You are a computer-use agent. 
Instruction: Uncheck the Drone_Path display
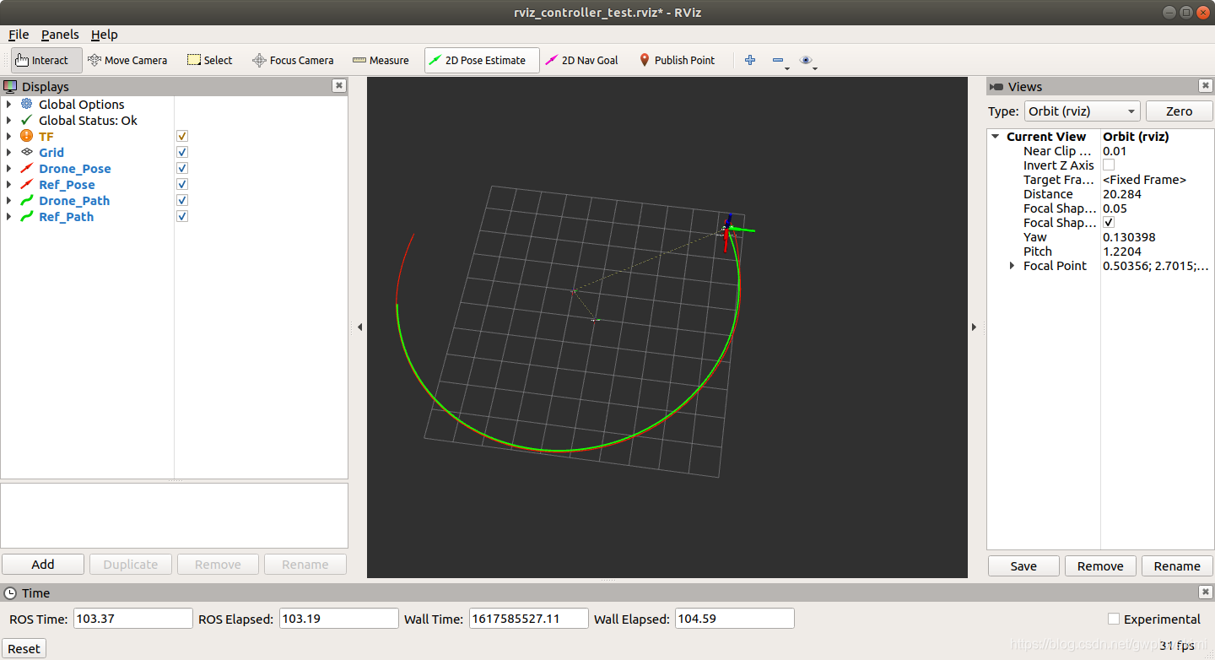click(182, 200)
